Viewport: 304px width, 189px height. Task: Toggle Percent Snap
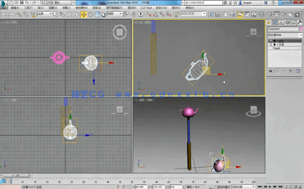(x=162, y=14)
